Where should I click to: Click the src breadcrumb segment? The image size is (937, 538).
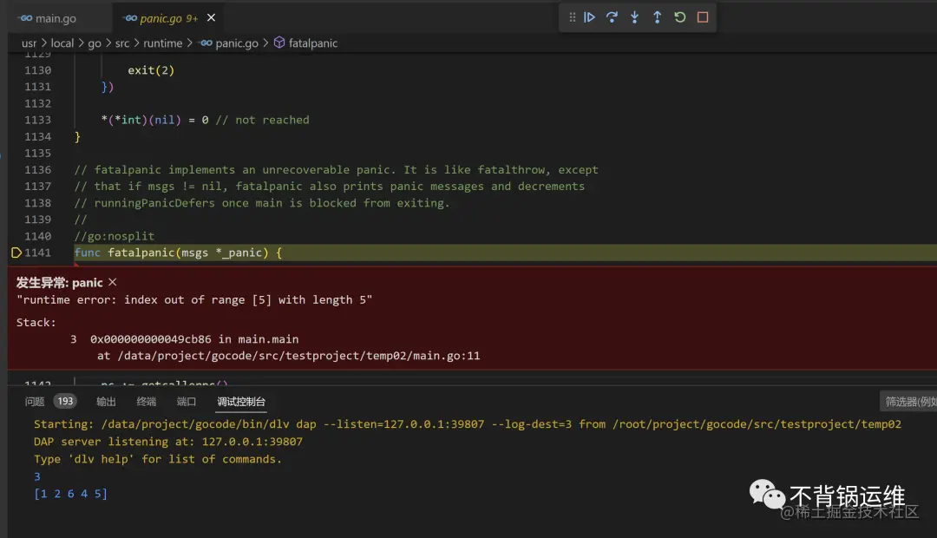click(122, 43)
